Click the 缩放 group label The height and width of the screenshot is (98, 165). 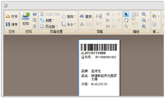pos(136,32)
